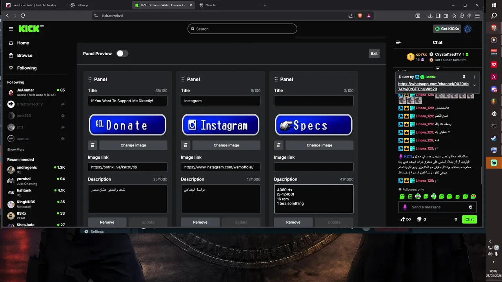Collapse chat with the arrow icon
The width and height of the screenshot is (502, 282).
398,42
